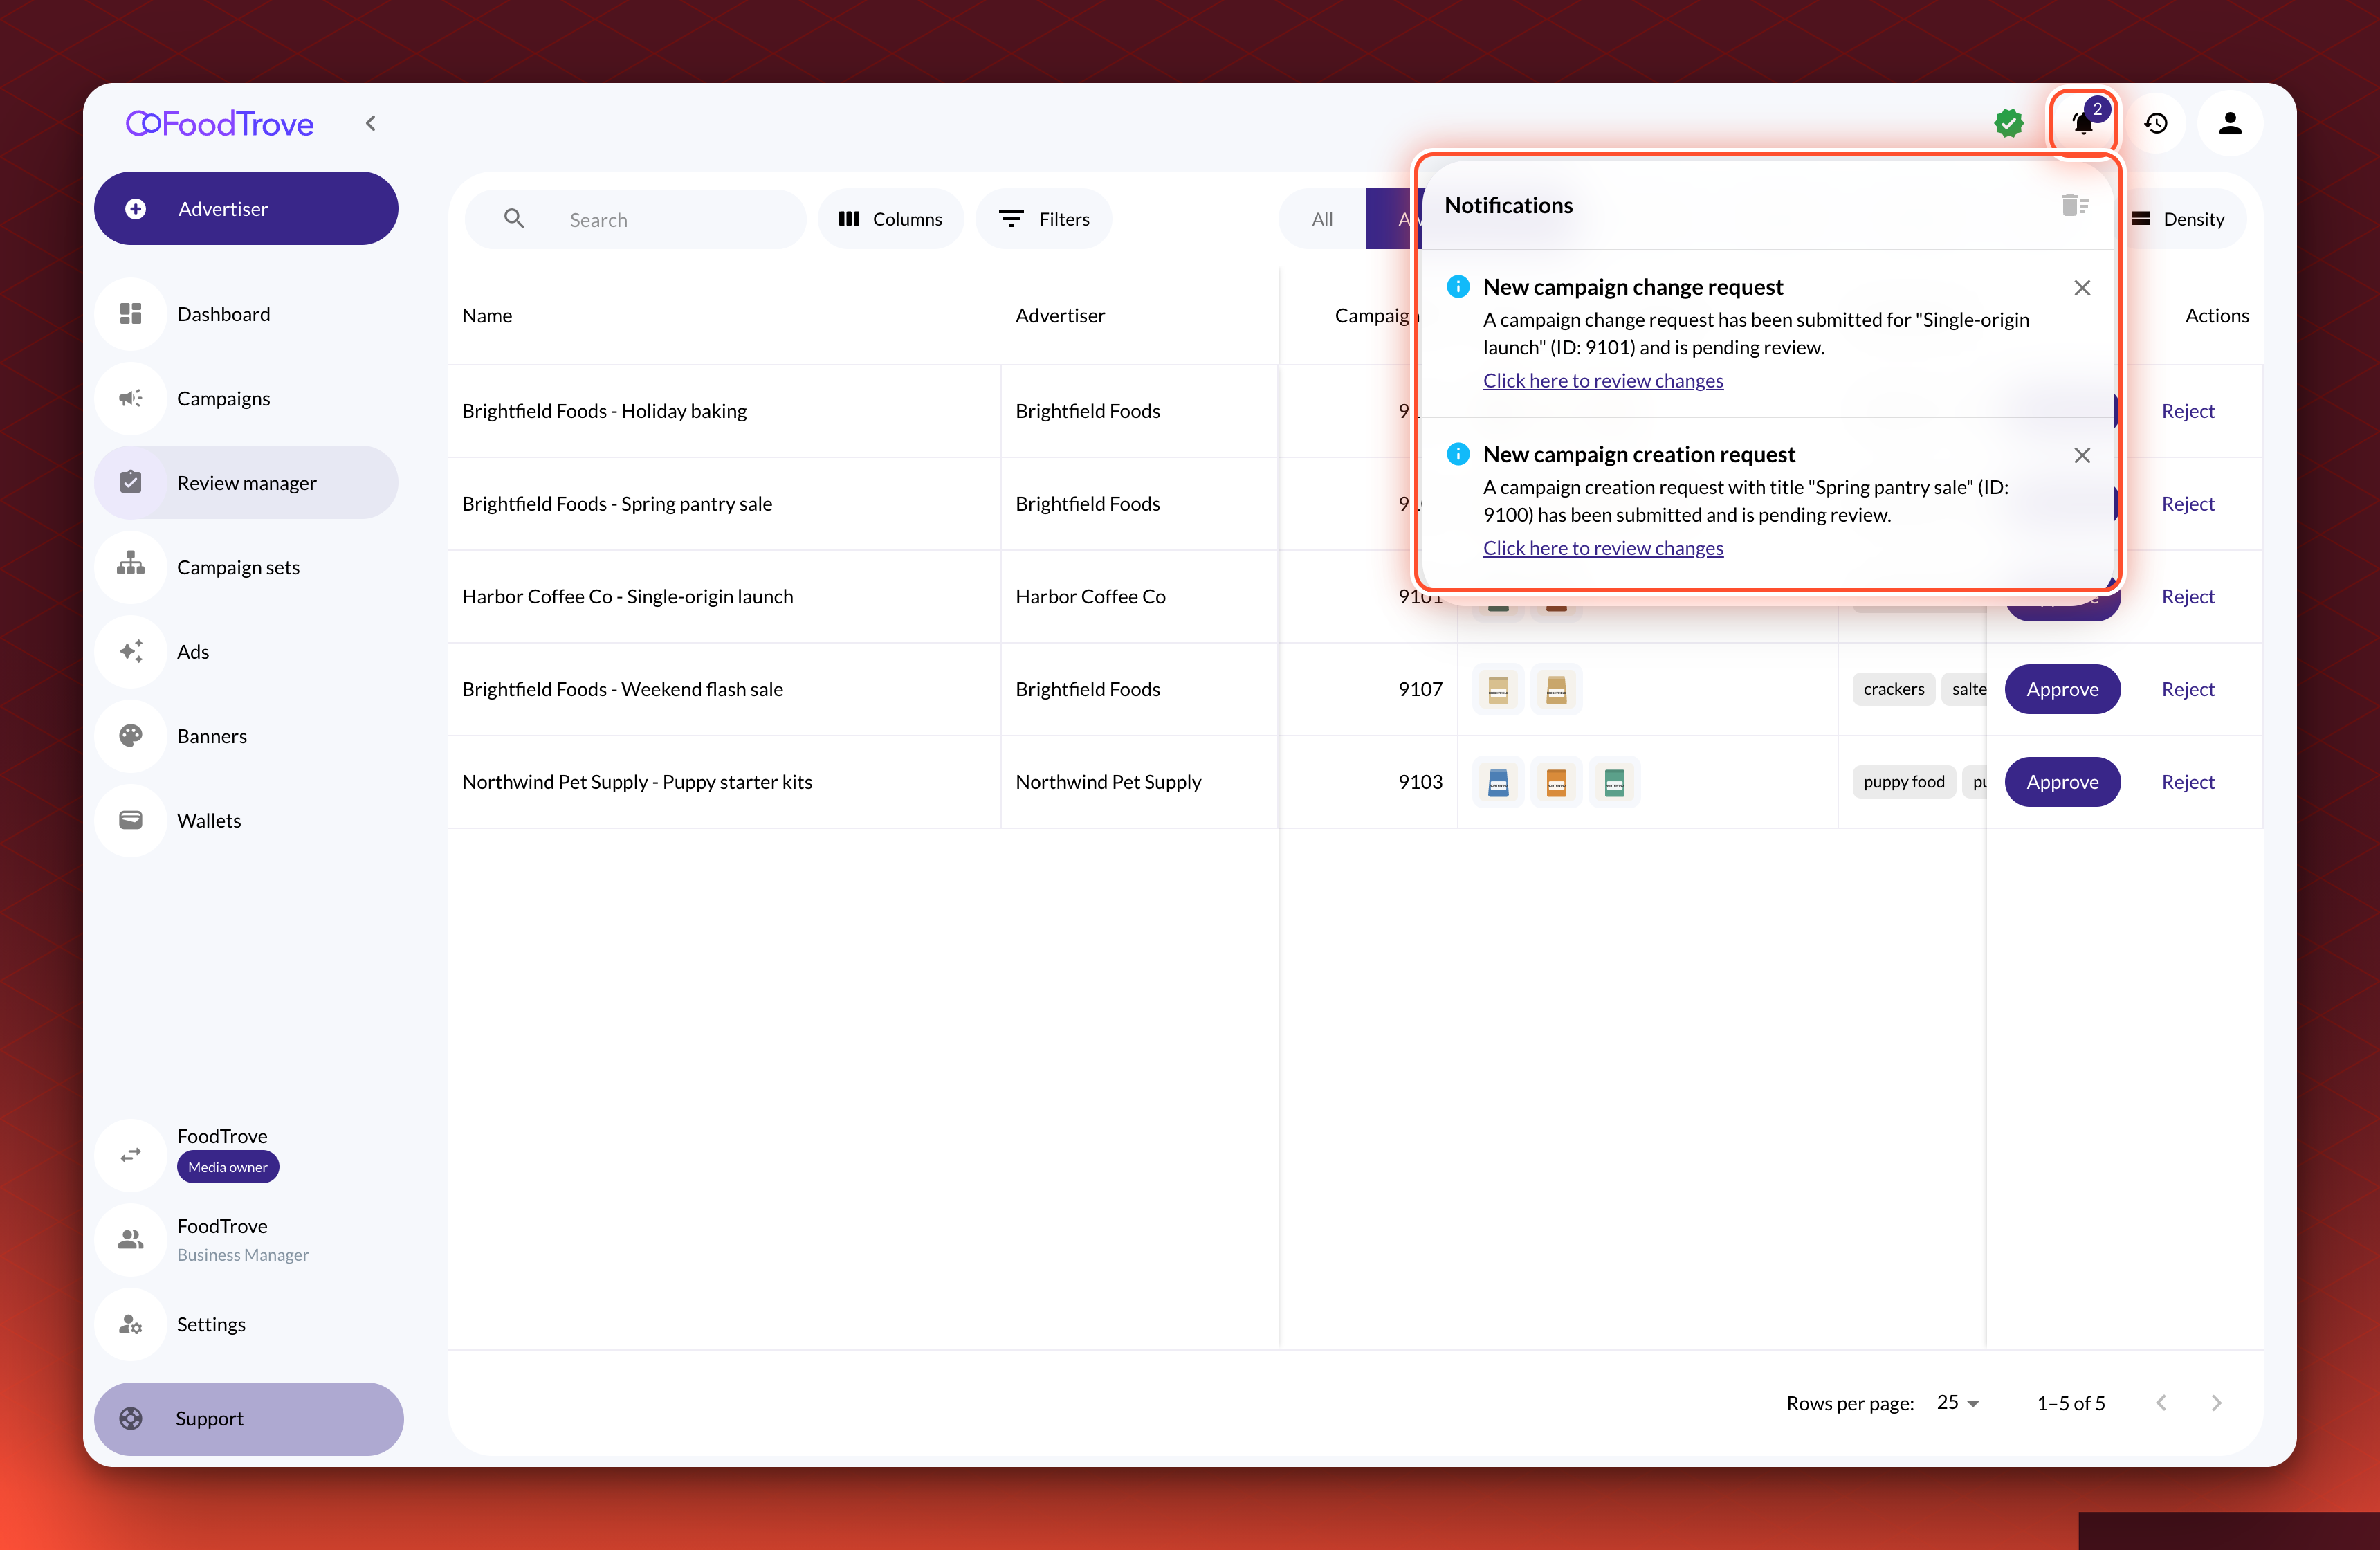Open Ads from the sidebar

pos(246,652)
